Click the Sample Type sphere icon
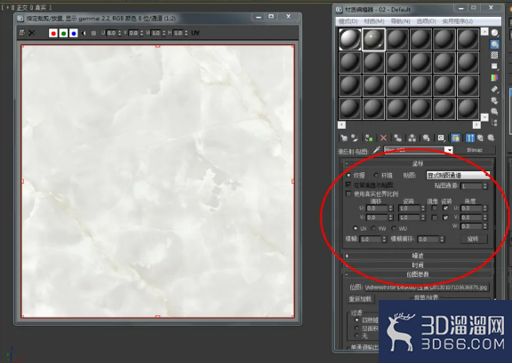This screenshot has width=512, height=363. point(495,33)
